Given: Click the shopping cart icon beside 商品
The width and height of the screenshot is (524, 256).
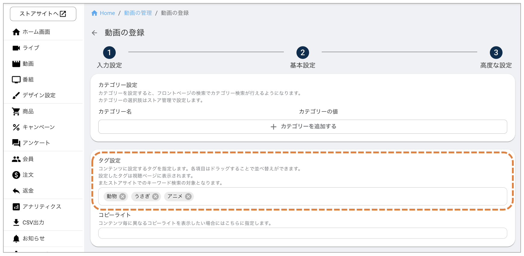Looking at the screenshot, I should [16, 111].
